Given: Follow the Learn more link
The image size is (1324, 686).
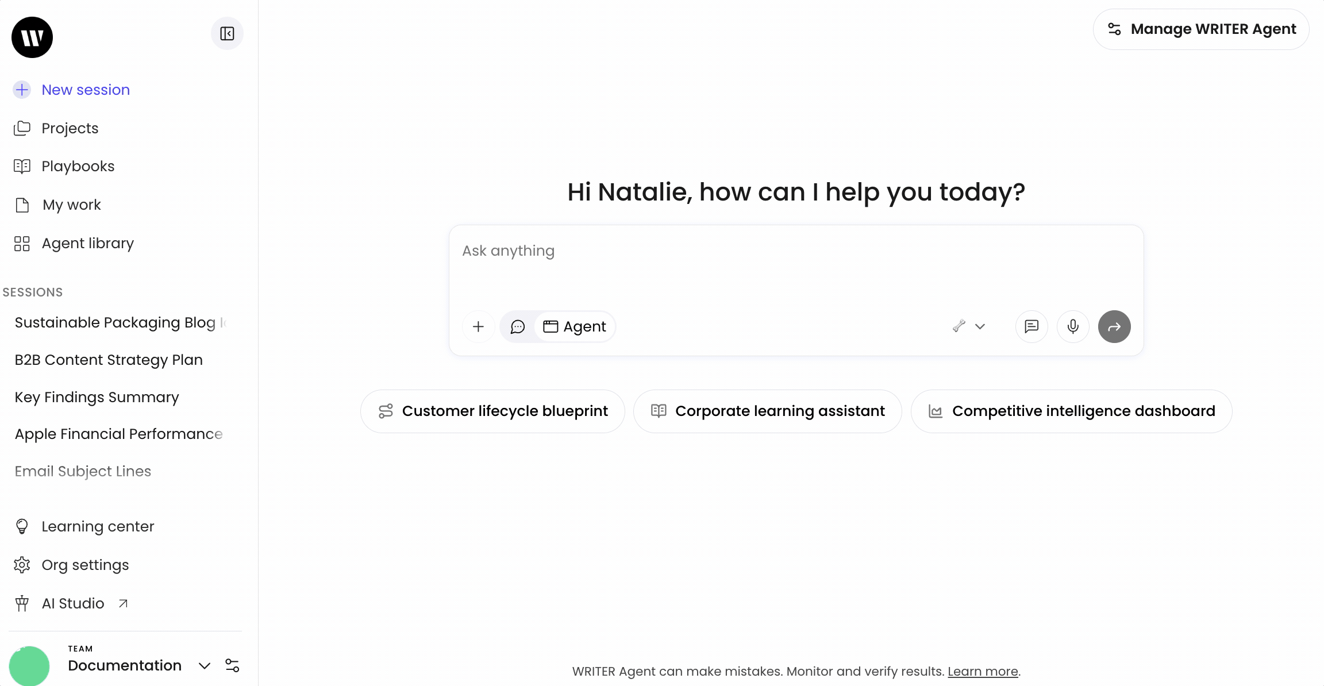Looking at the screenshot, I should point(983,671).
